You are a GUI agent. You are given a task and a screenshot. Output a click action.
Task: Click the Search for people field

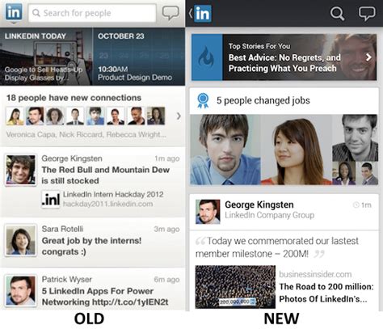92,13
